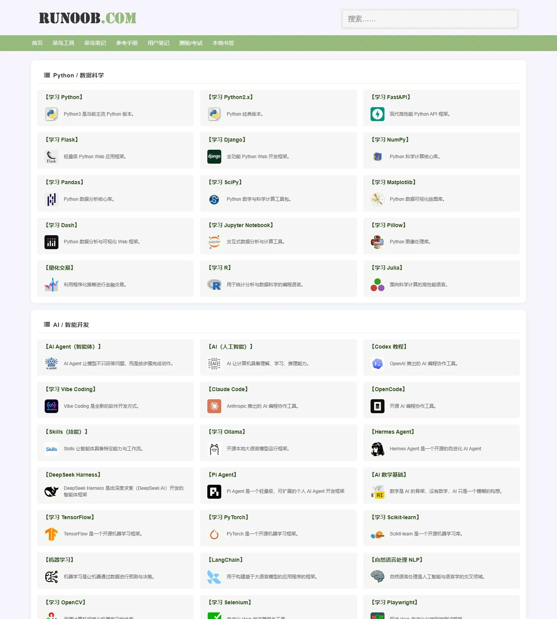Click the Hermes Agent portrait icon
The image size is (557, 619).
pyautogui.click(x=378, y=449)
